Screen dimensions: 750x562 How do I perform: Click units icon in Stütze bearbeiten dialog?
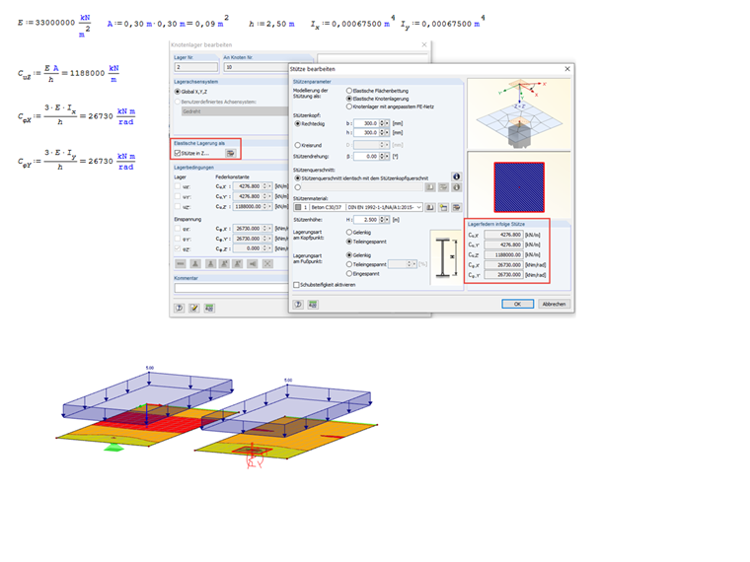313,305
